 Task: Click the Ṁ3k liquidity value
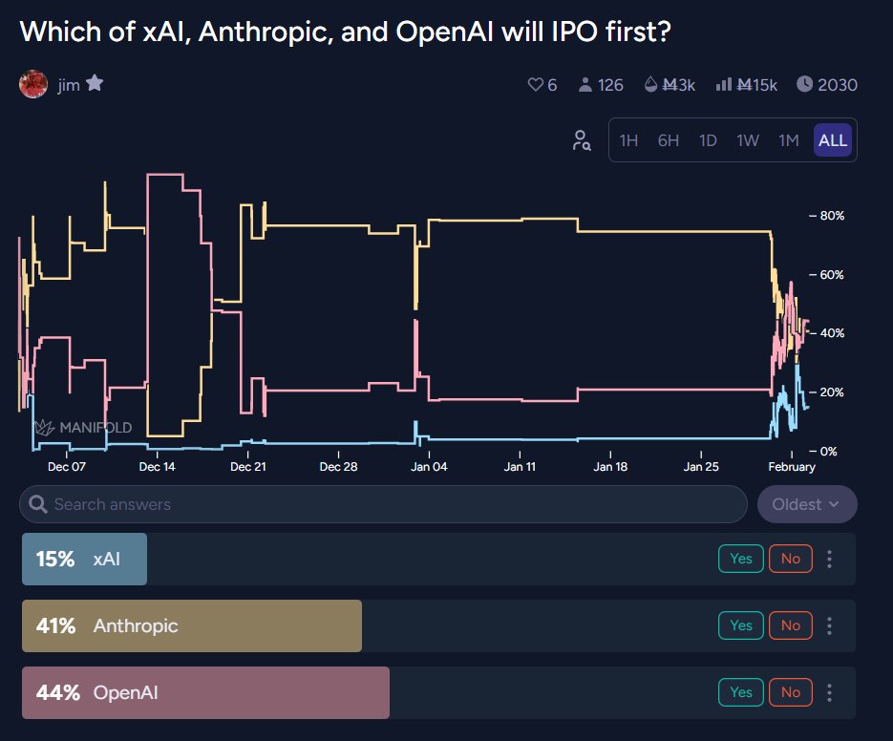679,85
